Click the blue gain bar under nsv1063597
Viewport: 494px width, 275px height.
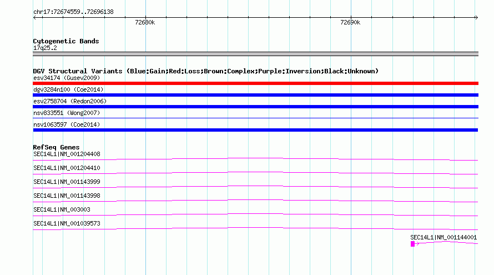click(255, 130)
